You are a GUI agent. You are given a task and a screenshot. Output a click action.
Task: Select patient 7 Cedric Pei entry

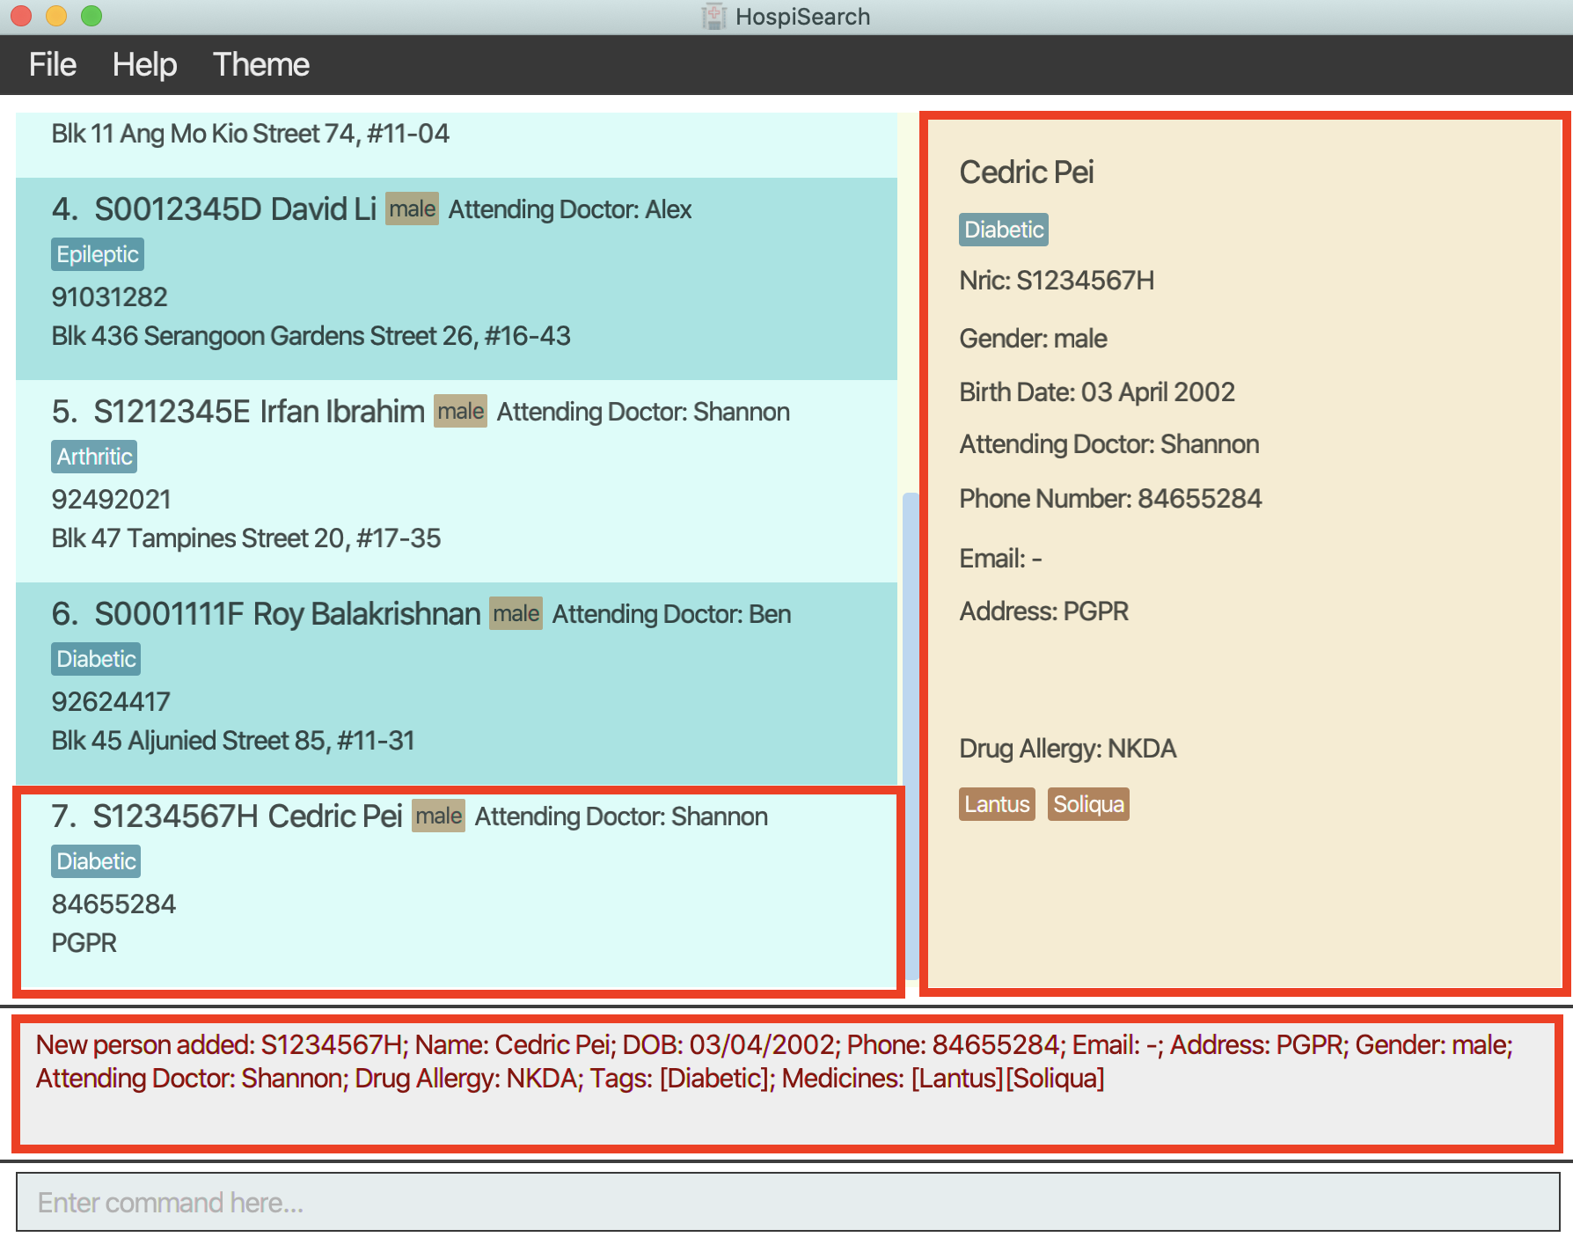coord(457,889)
